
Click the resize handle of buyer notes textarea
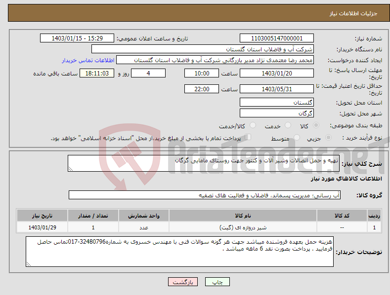pyautogui.click(x=29, y=264)
